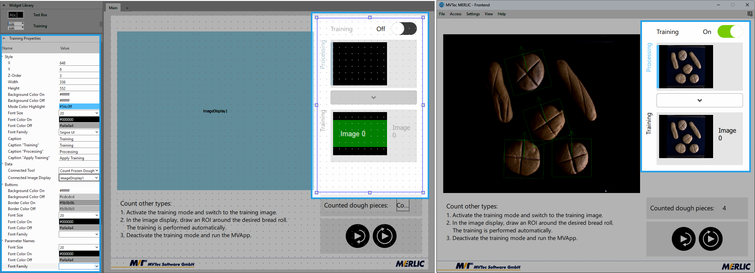Turn off the Training toggle in Frontend
Screen dimensions: 755x273
click(x=730, y=32)
